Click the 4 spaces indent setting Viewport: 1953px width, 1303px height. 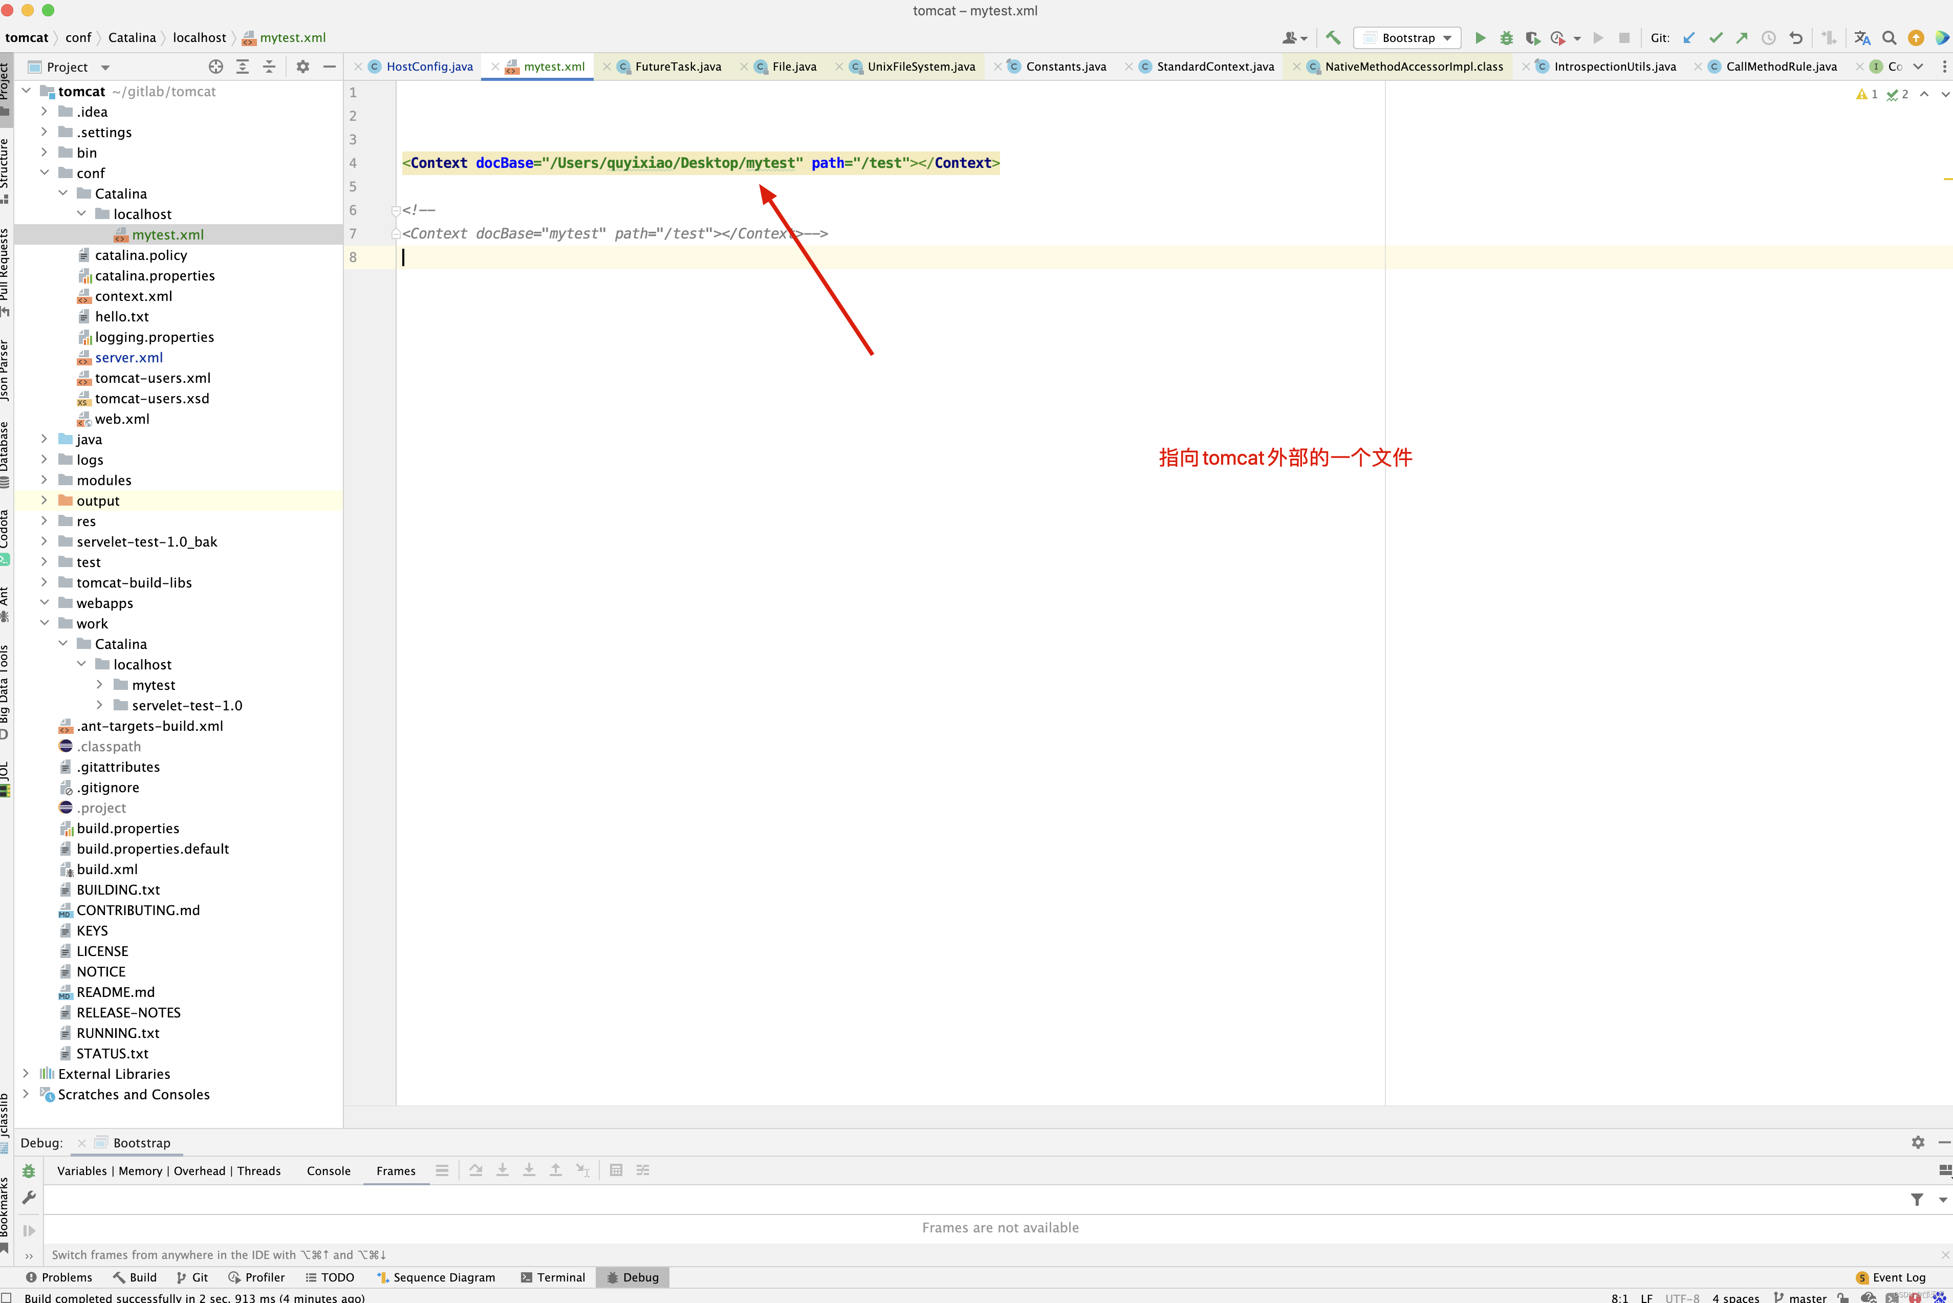click(1735, 1297)
